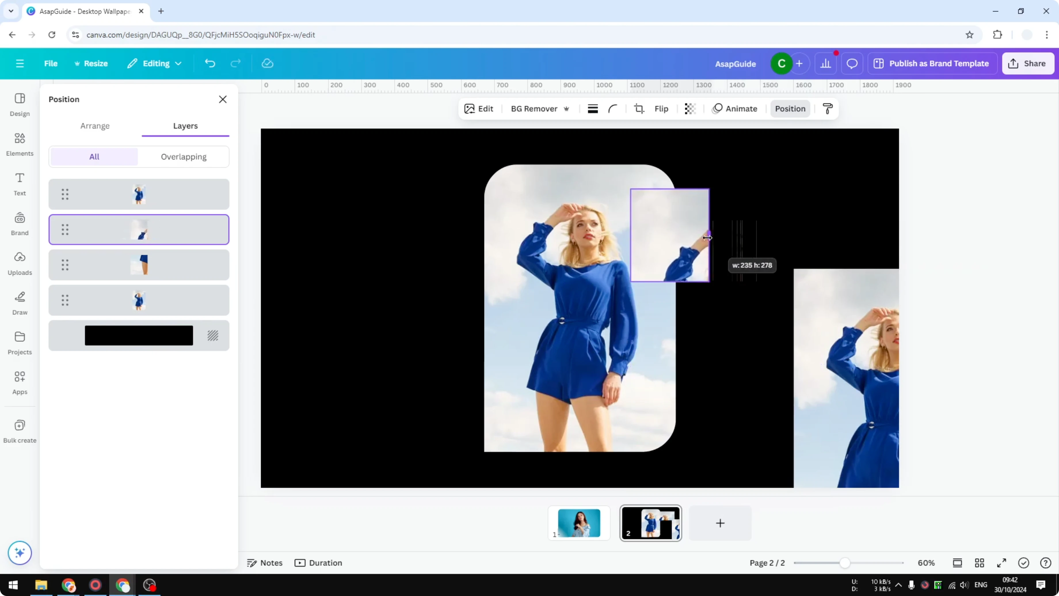
Task: Click the copy style paint roller icon
Action: (x=828, y=109)
